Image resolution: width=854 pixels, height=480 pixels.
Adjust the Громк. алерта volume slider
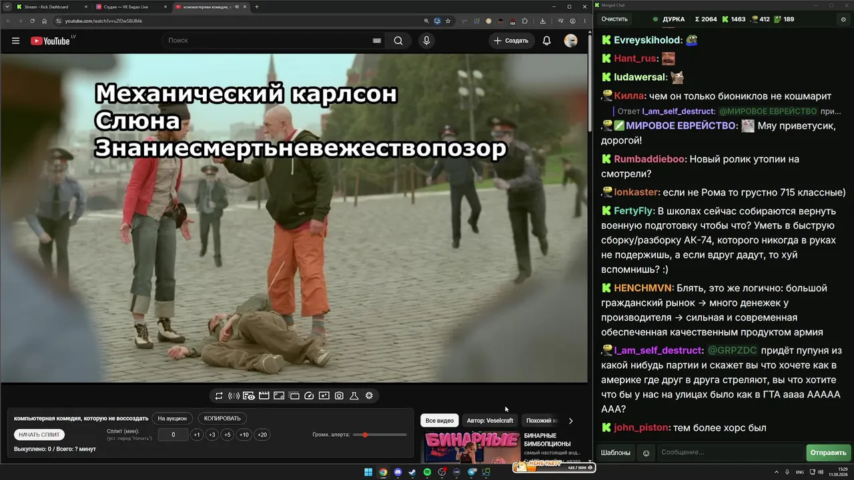[x=380, y=435]
